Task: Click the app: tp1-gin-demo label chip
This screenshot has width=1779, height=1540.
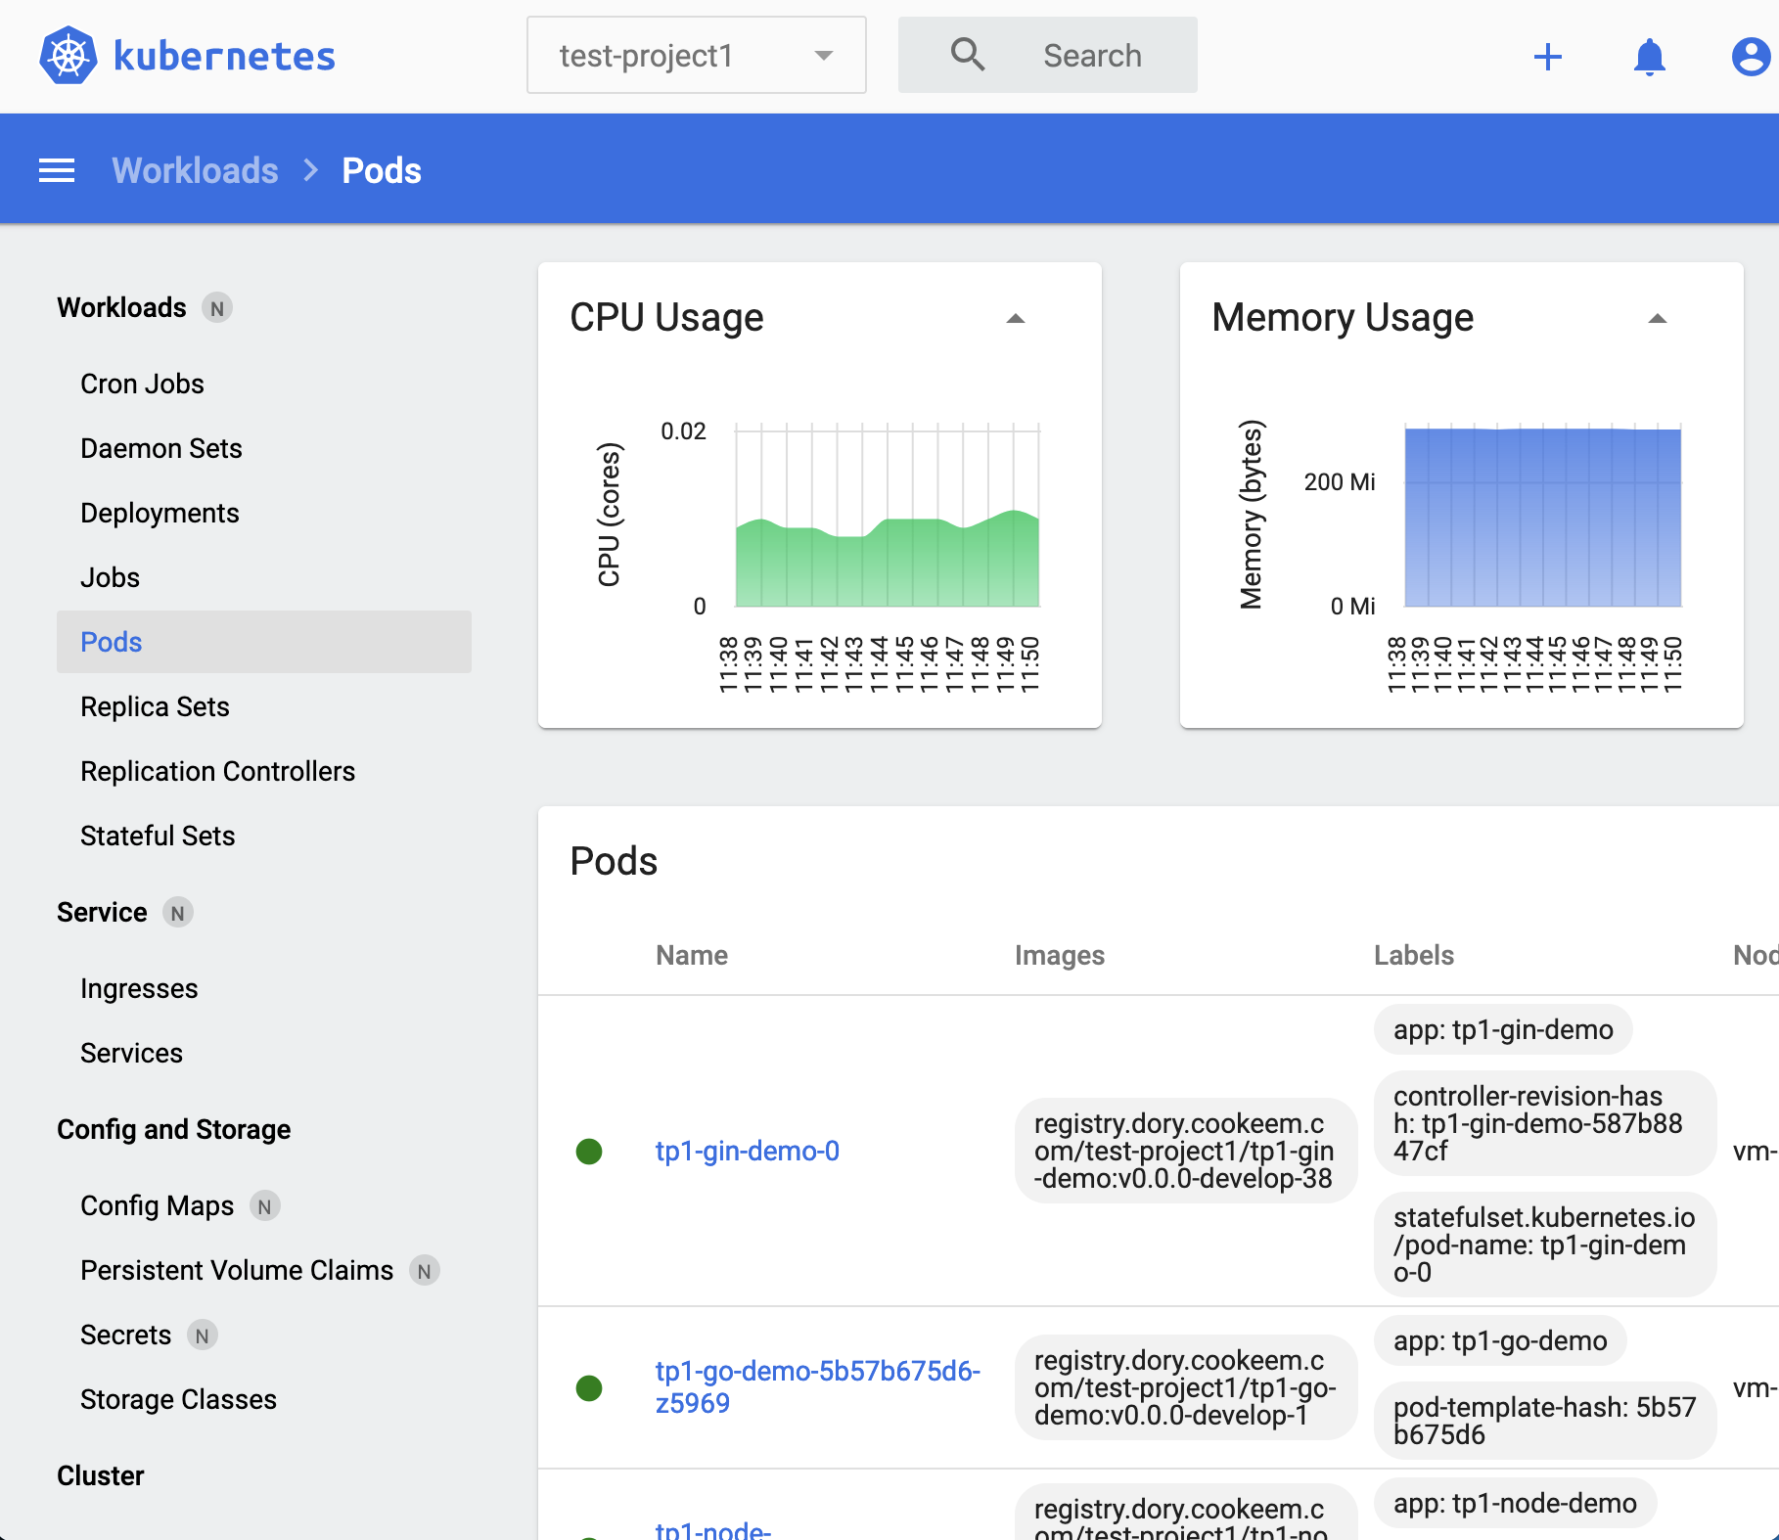Action: click(1502, 1029)
